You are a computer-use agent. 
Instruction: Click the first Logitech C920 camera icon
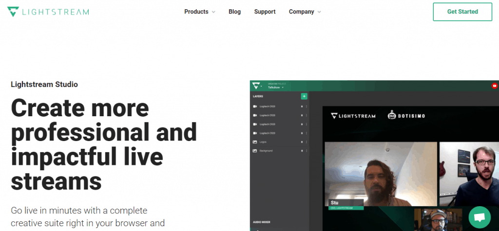tap(255, 107)
